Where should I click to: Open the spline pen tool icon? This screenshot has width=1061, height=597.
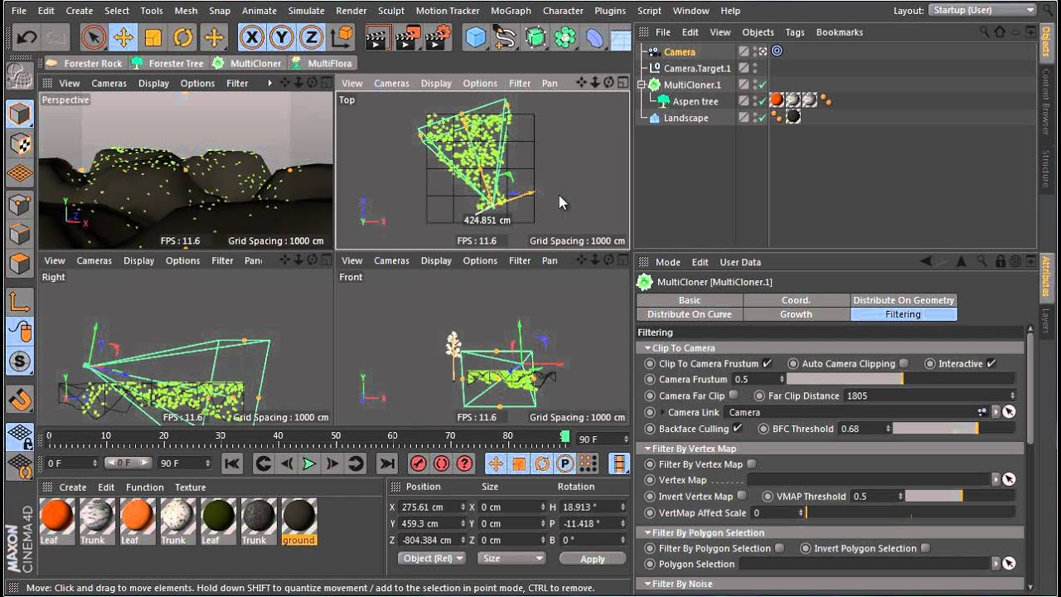505,37
